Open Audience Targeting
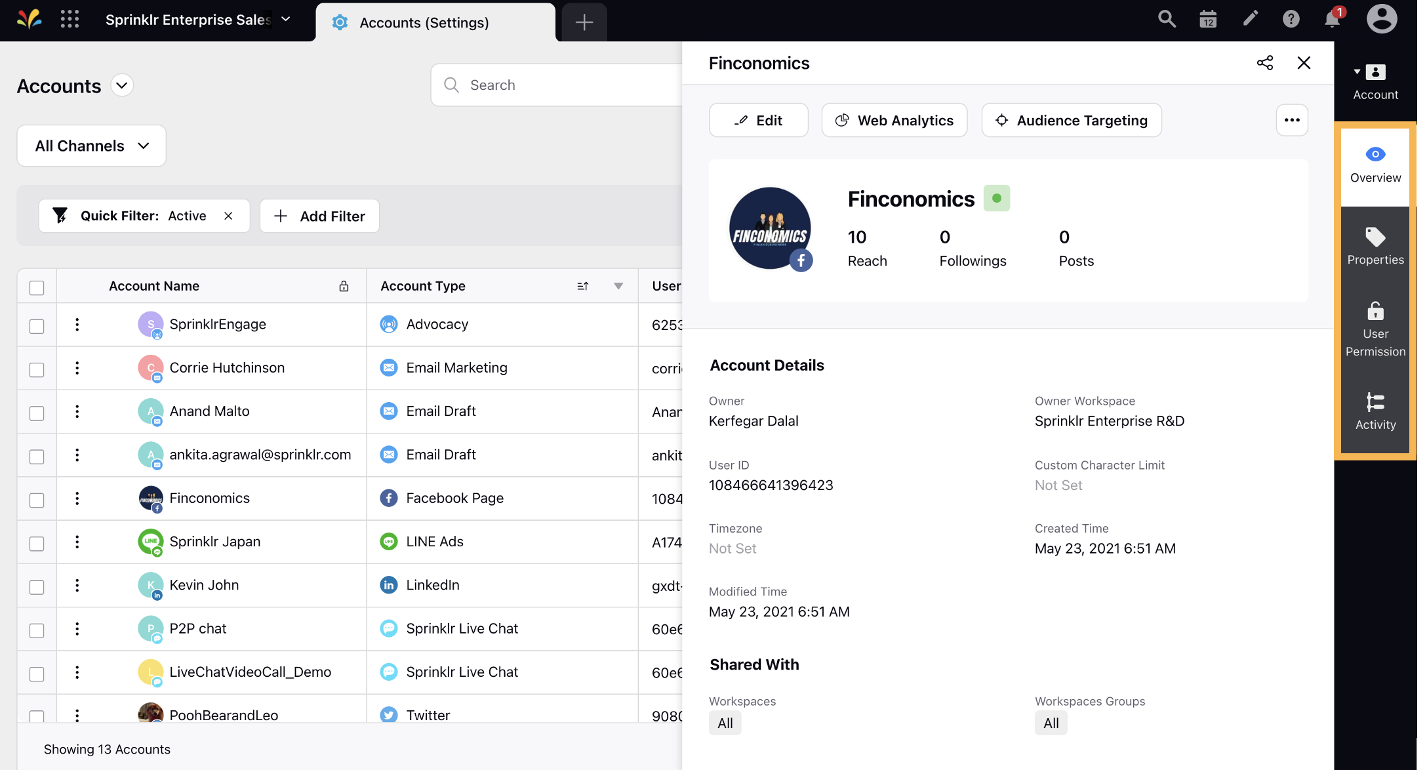 [x=1071, y=120]
